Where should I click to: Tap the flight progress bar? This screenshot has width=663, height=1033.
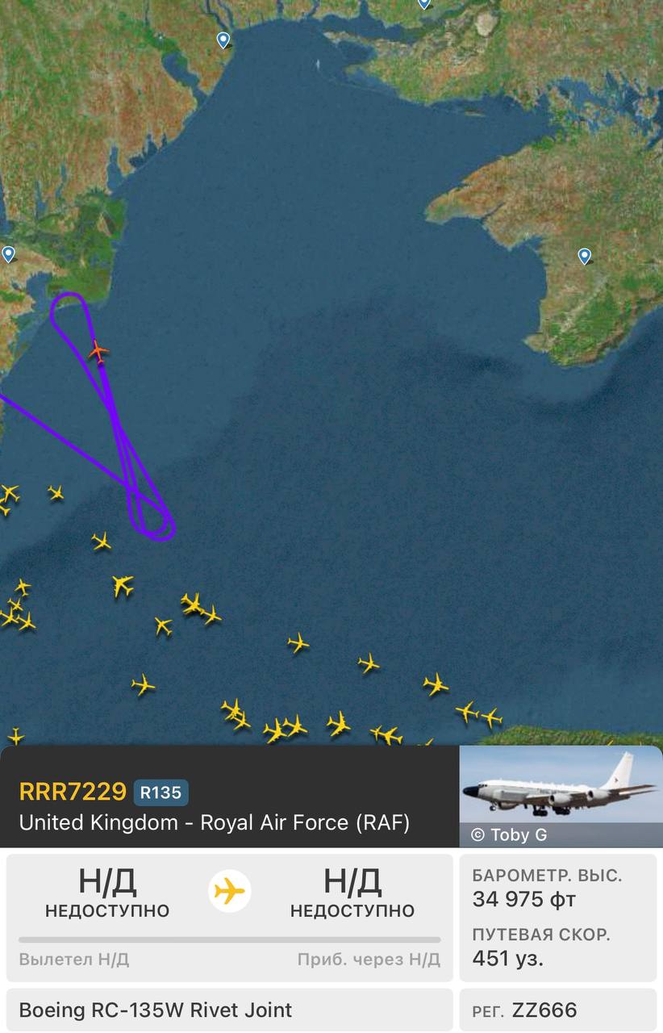230,939
